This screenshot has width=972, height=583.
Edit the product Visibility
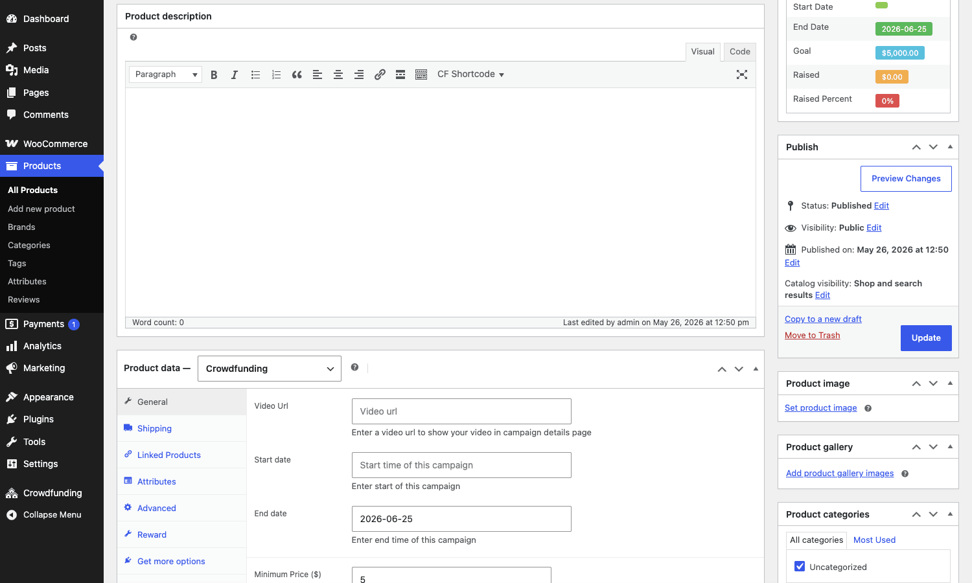pos(874,228)
